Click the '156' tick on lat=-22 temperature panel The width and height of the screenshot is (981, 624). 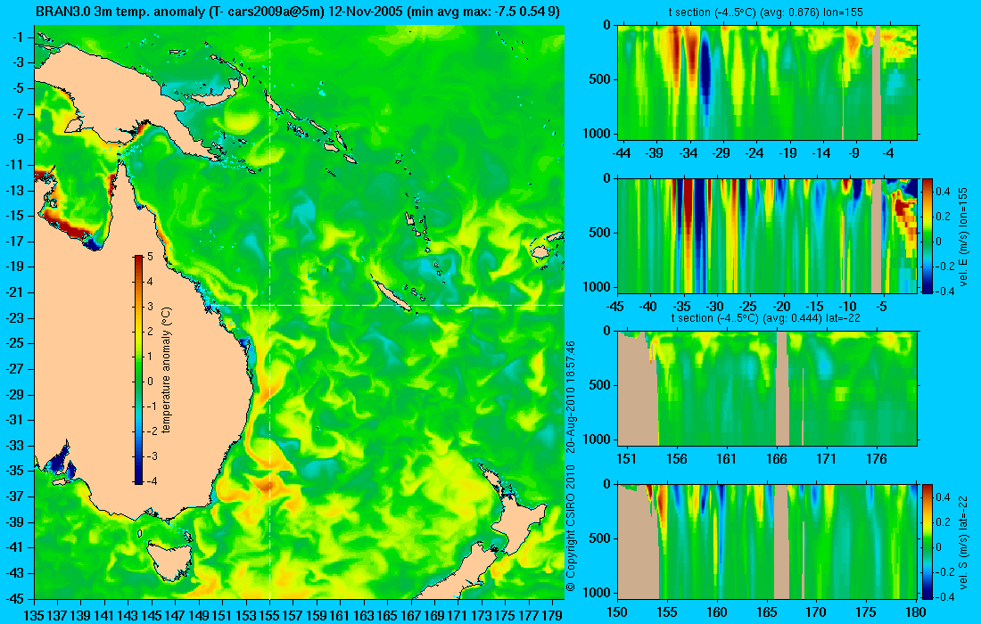(x=676, y=459)
